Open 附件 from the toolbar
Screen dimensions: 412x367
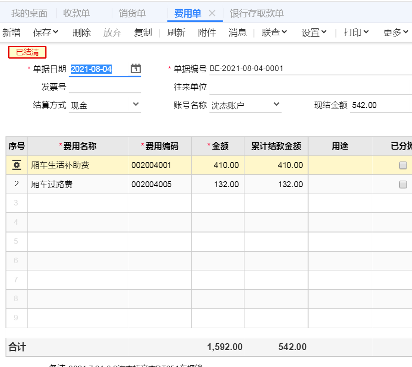click(207, 32)
